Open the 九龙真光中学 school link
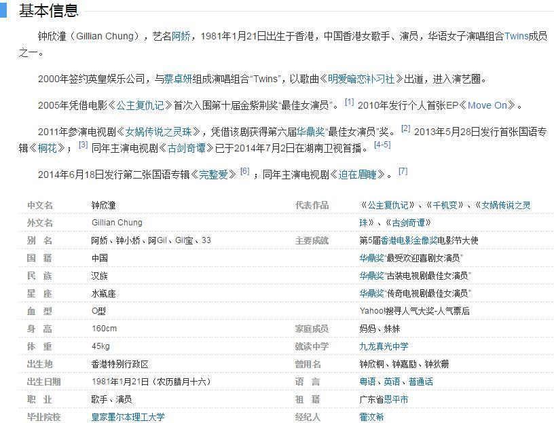554x423 pixels. coord(384,346)
